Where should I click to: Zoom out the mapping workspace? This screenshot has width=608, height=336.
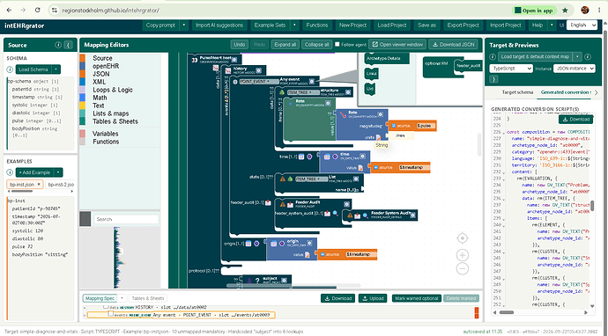point(463,268)
